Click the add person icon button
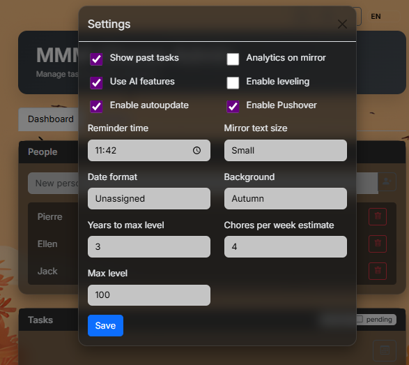This screenshot has height=365, width=409. (x=387, y=181)
